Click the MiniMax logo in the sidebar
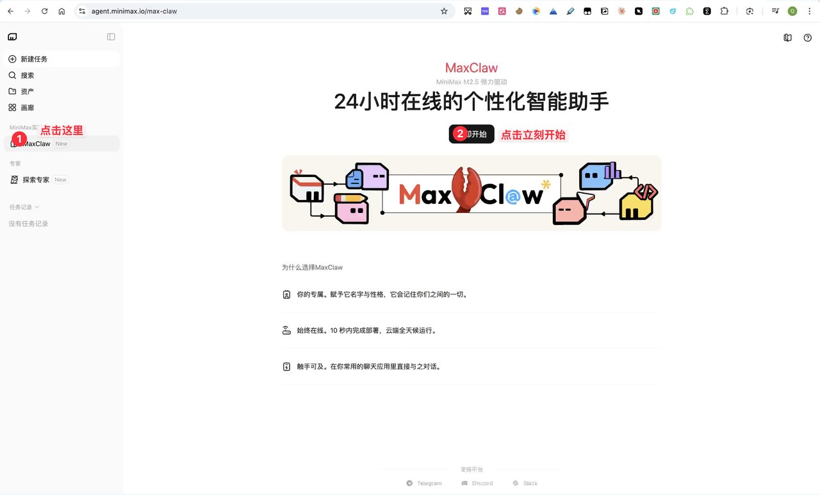 [x=12, y=37]
